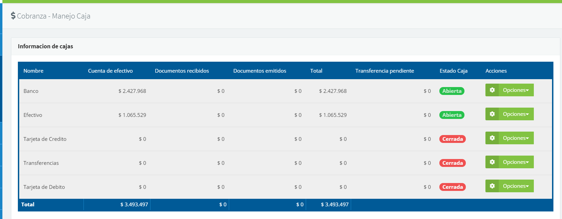Expand the Opciones menu for Efectivo
Viewport: 562px width, 219px height.
click(x=516, y=114)
